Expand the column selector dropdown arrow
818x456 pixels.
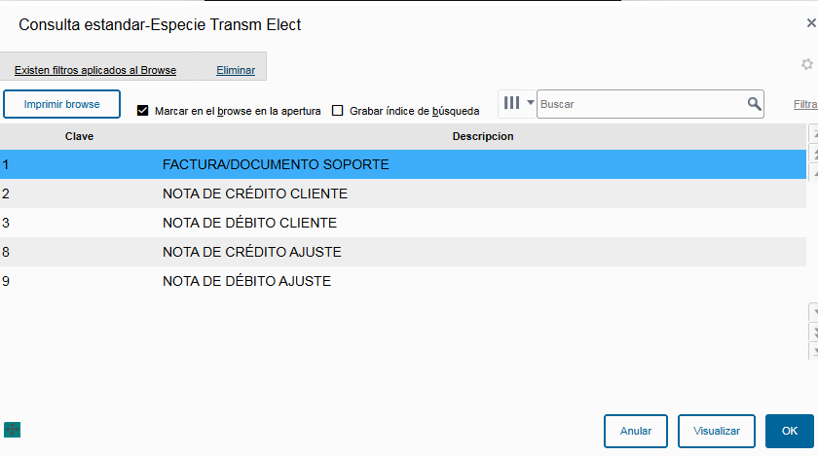tap(530, 103)
